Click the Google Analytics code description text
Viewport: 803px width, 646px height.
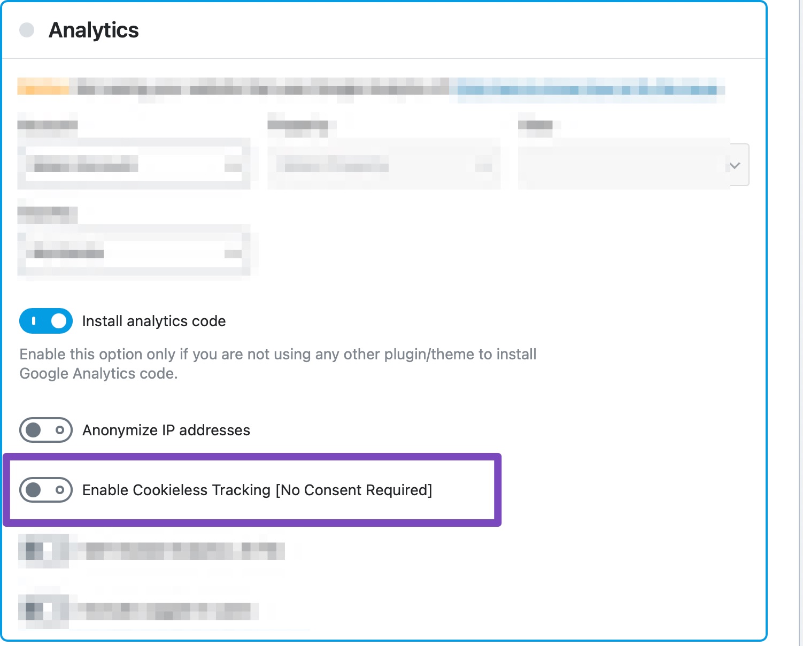(x=278, y=364)
